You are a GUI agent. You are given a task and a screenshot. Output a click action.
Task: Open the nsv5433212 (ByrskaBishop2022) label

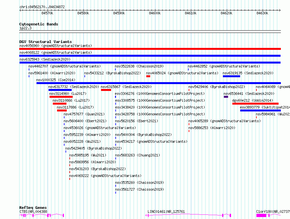click(x=112, y=73)
